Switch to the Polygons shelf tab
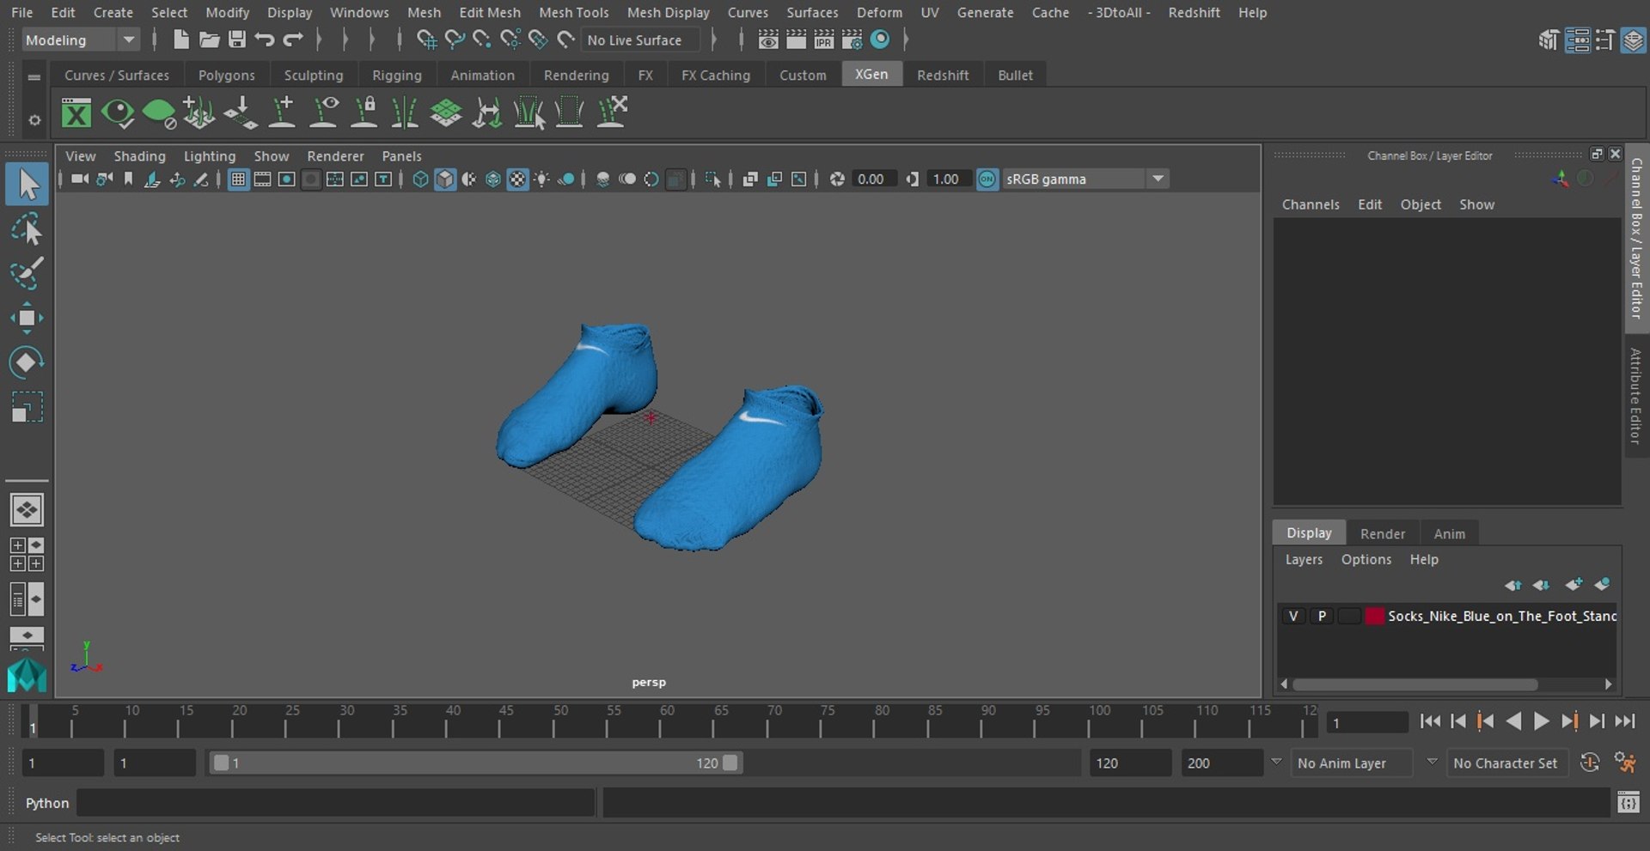Screen dimensions: 1650x851 [x=226, y=75]
